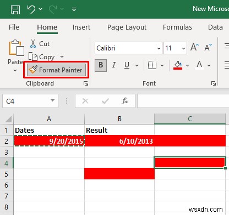Toggle Bold formatting
This screenshot has height=215, width=229.
(101, 65)
